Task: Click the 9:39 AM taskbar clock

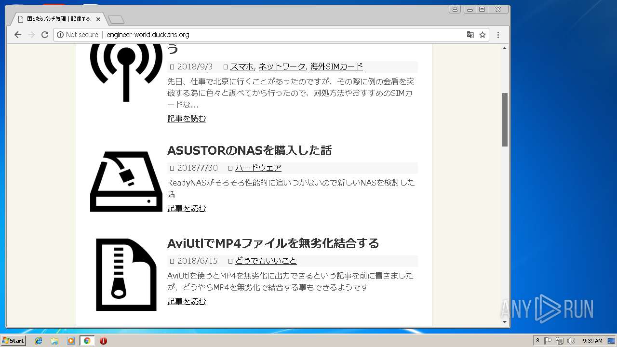Action: click(592, 341)
